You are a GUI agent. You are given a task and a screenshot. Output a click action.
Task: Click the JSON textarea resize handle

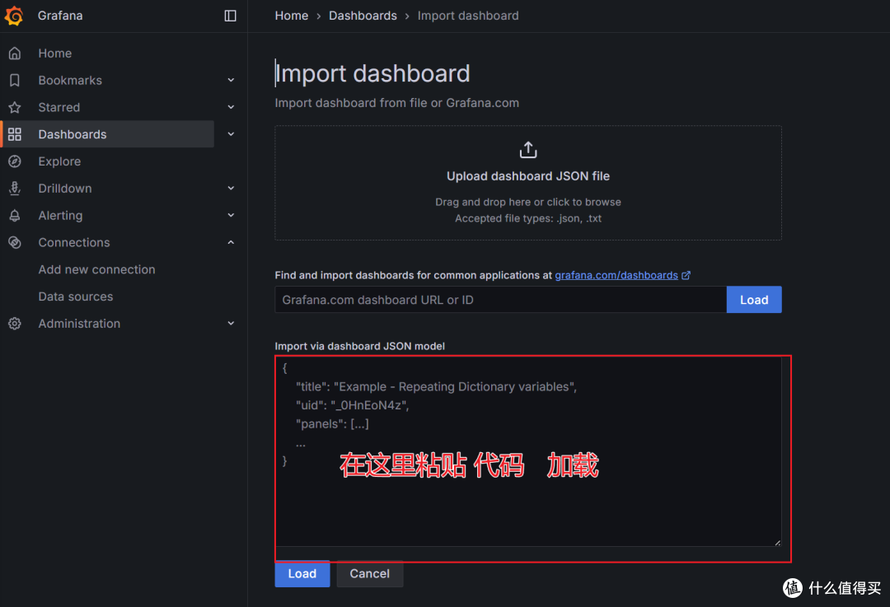(x=777, y=543)
